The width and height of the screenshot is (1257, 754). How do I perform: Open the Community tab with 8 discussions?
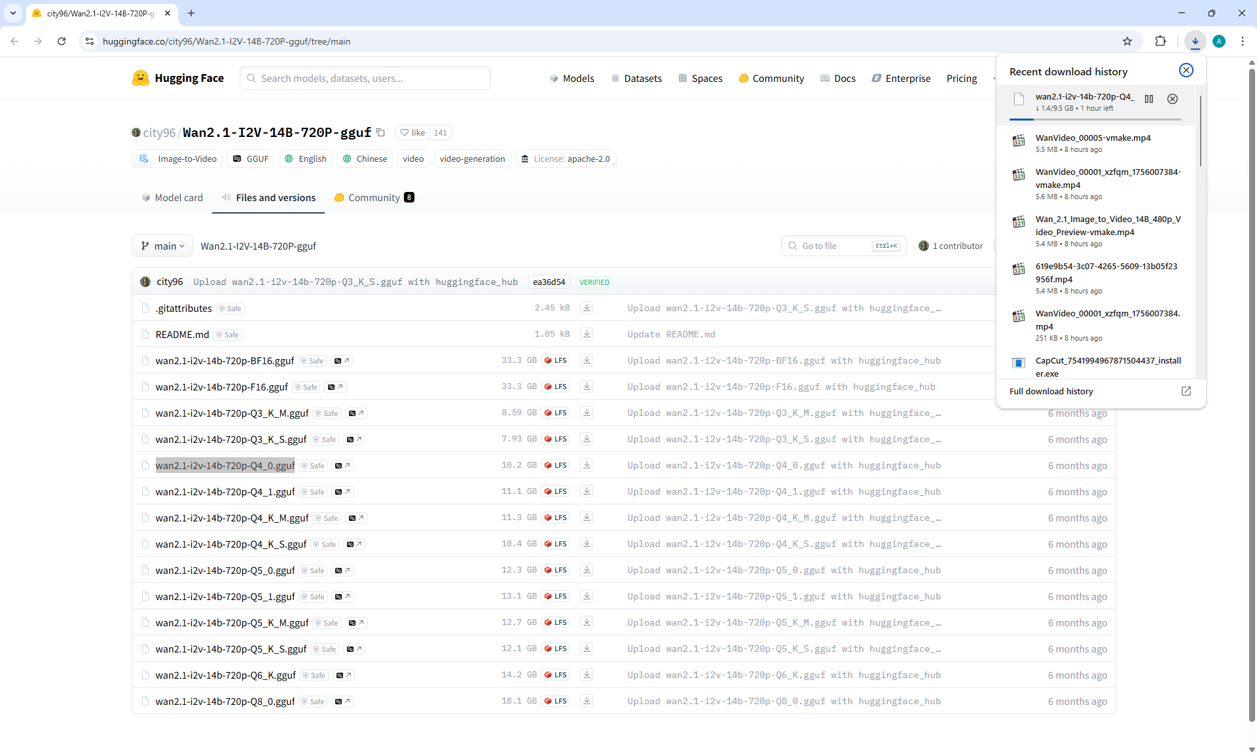click(374, 198)
